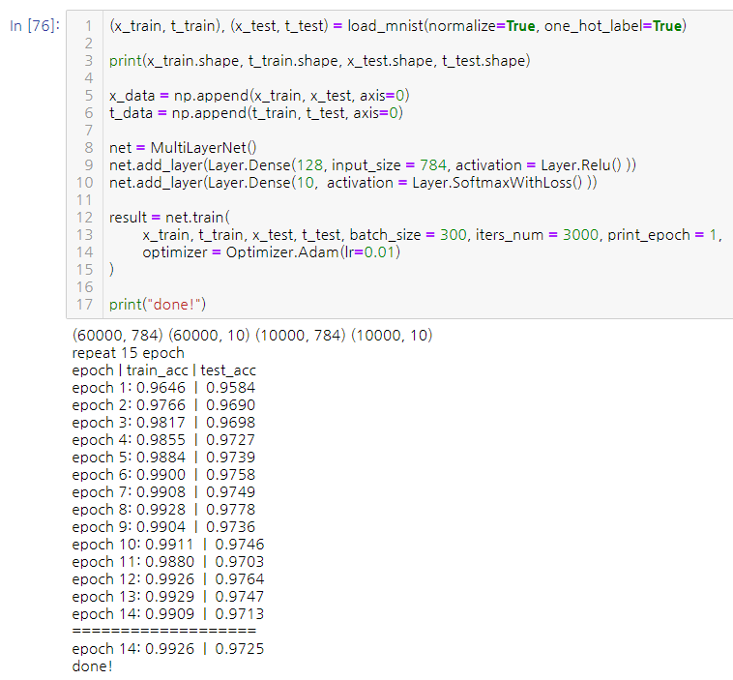This screenshot has height=680, width=733.
Task: Click the epoch 8 output row
Action: coord(163,510)
